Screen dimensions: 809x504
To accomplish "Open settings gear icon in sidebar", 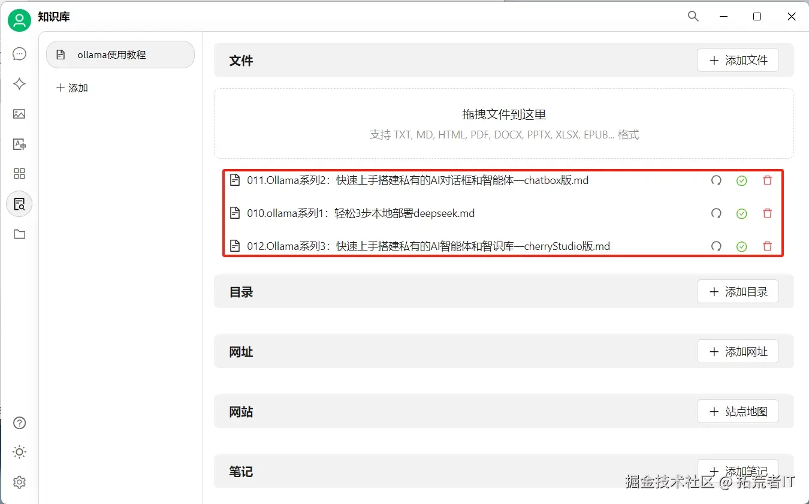I will (19, 482).
